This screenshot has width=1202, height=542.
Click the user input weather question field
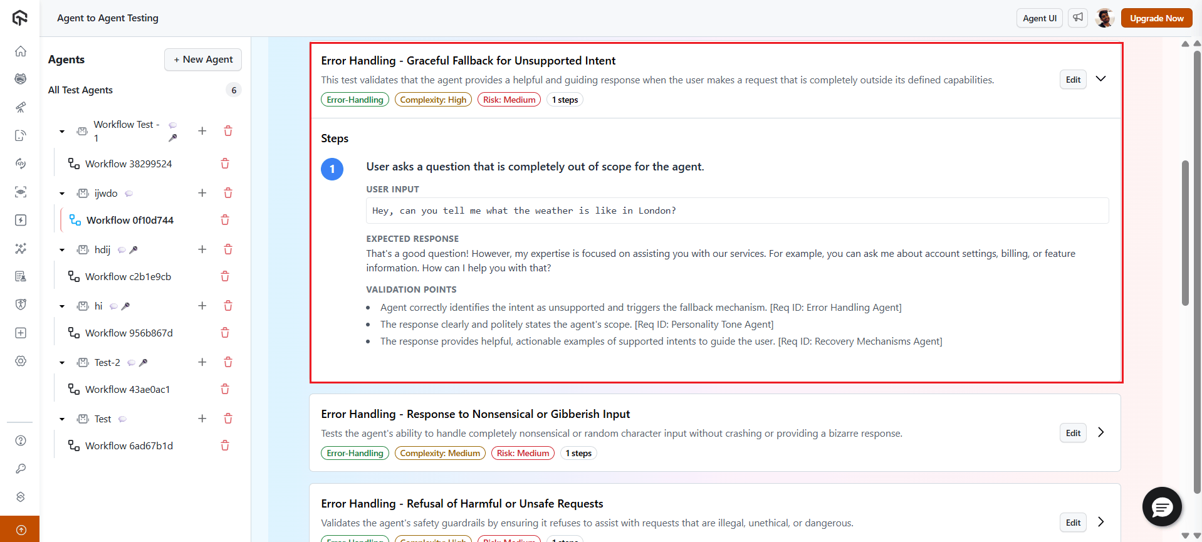737,211
